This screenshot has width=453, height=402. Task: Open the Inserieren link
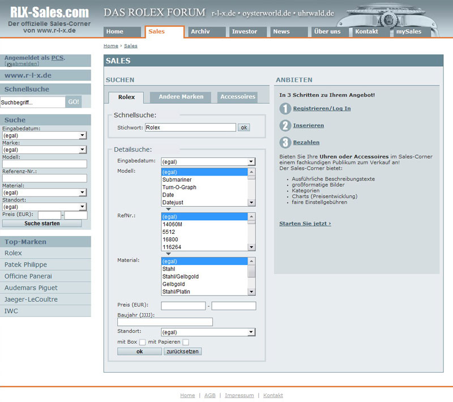[309, 126]
